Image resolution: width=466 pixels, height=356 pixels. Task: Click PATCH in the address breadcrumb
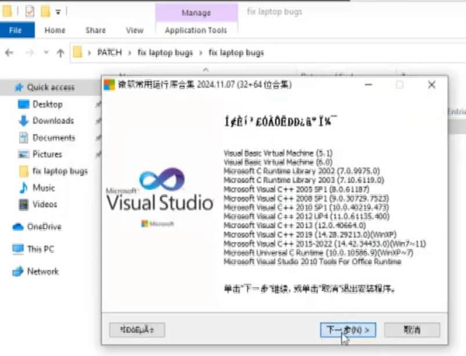(x=110, y=53)
